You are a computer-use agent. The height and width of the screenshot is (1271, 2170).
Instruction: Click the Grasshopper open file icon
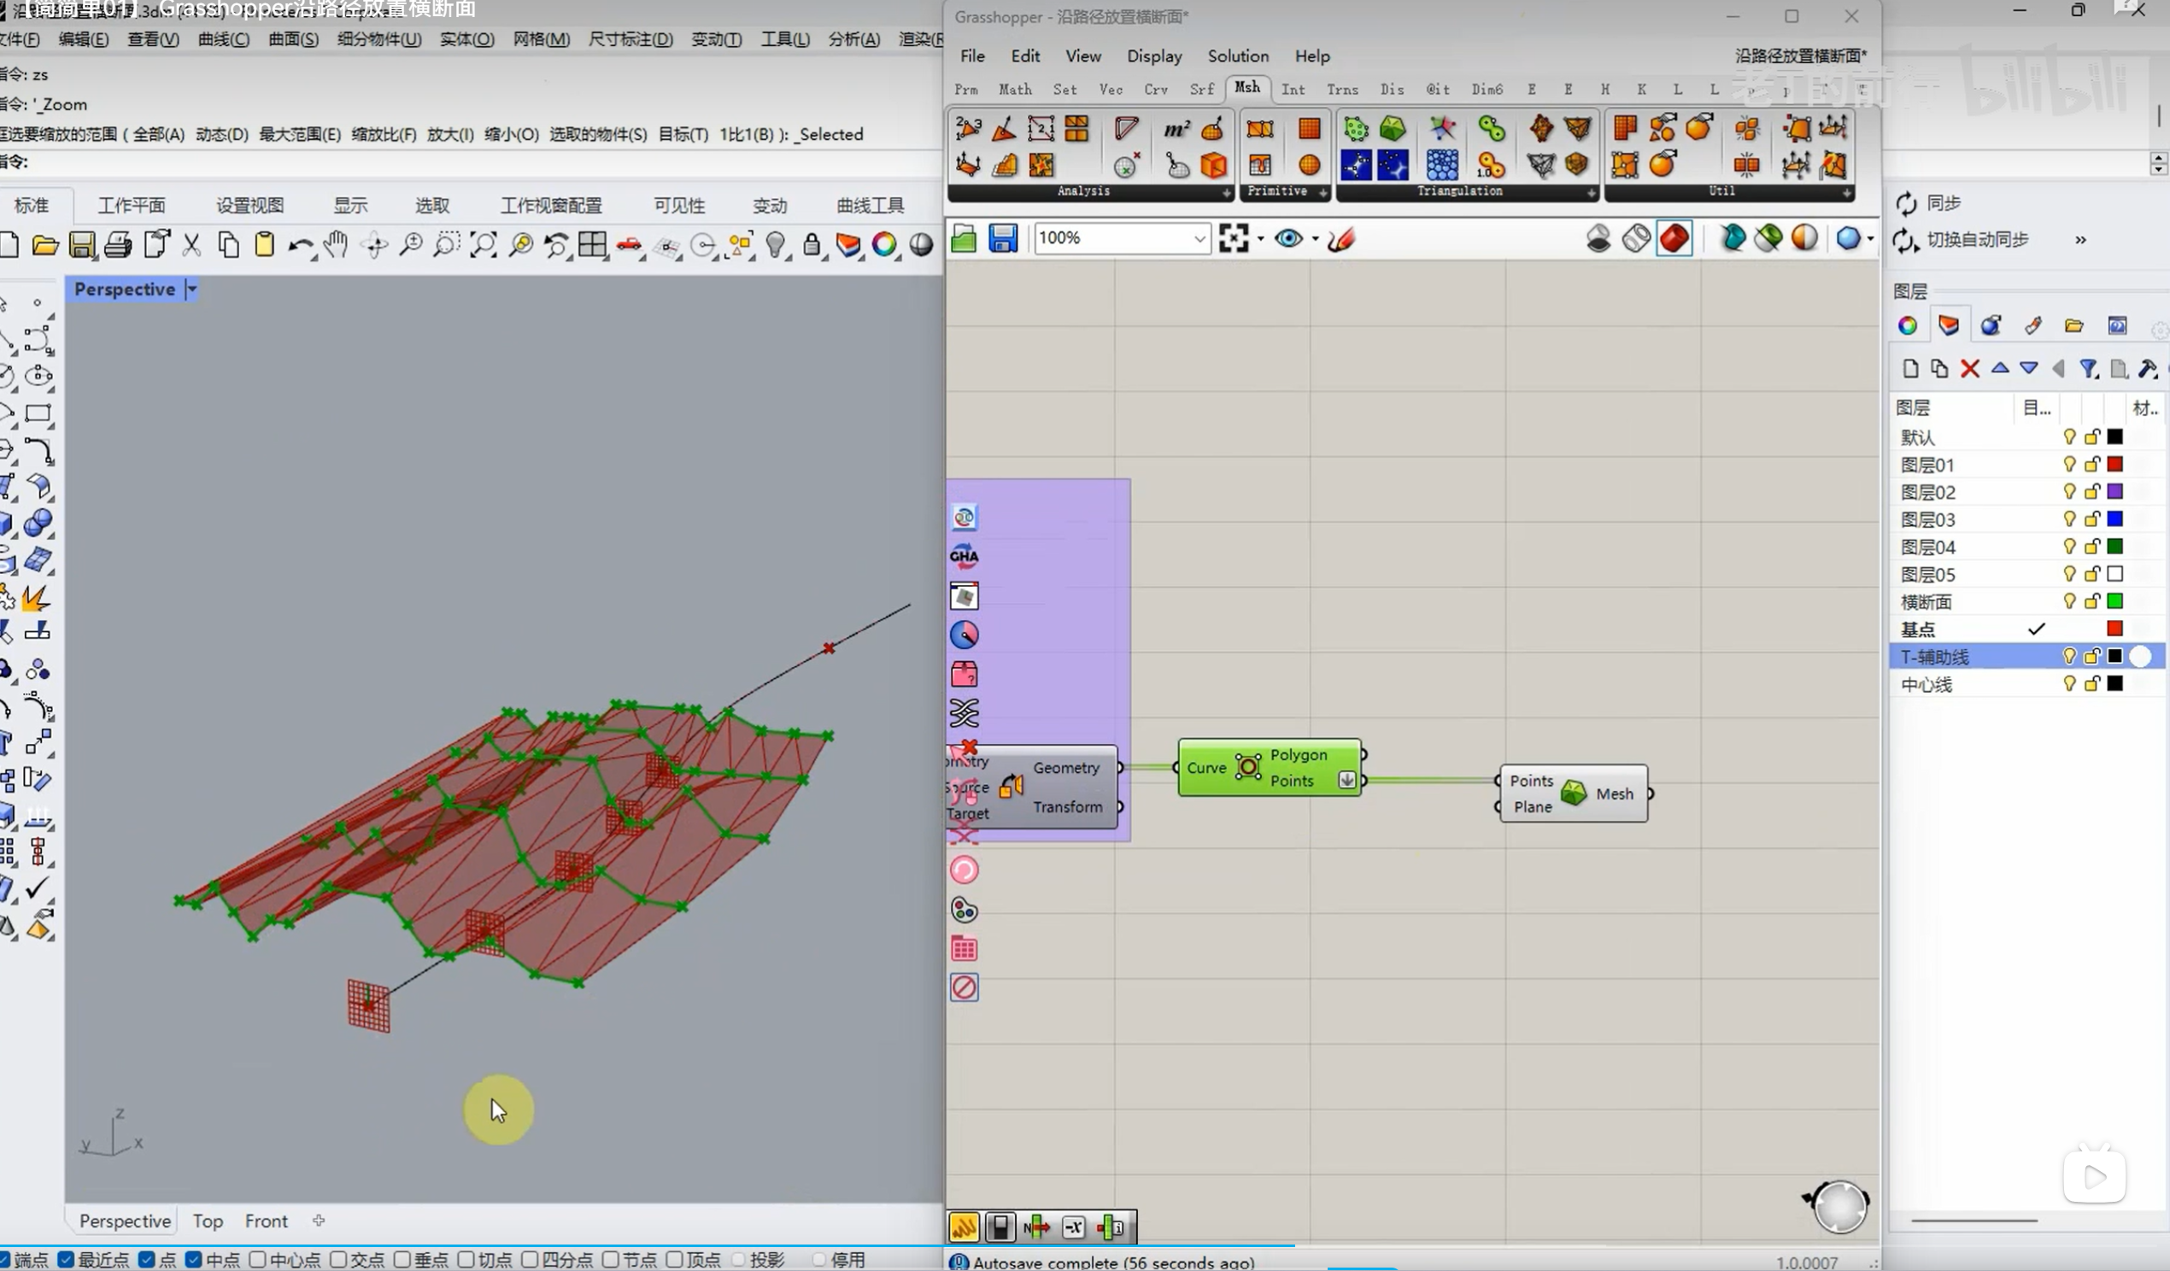964,238
